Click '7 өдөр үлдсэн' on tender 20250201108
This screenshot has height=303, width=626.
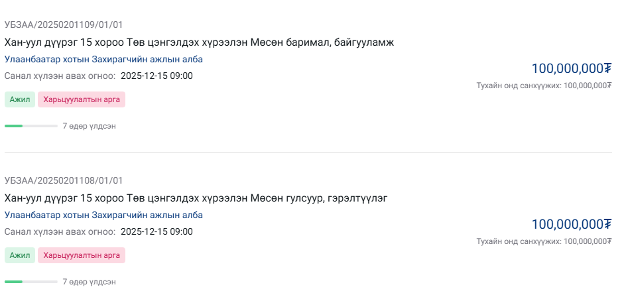click(x=89, y=282)
